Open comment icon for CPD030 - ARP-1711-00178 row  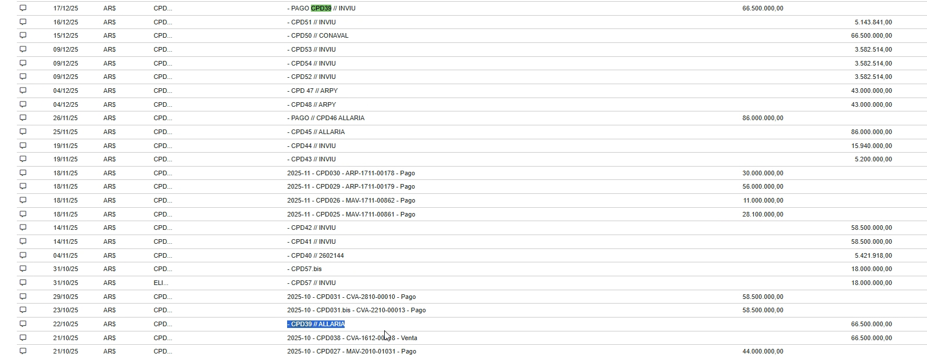click(x=23, y=173)
